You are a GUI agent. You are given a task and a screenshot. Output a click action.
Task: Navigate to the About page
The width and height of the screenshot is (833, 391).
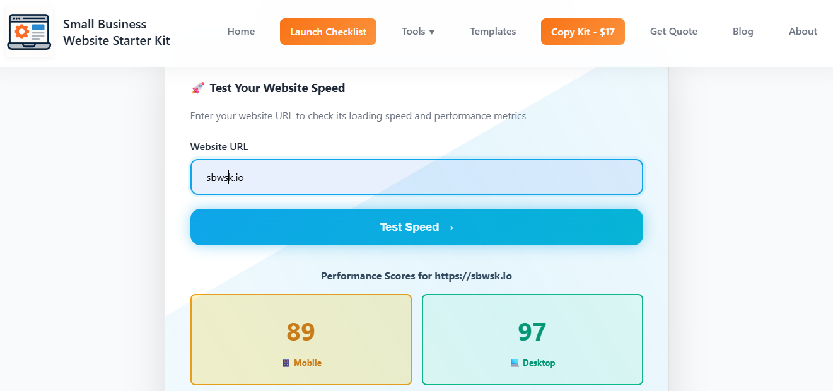click(803, 31)
